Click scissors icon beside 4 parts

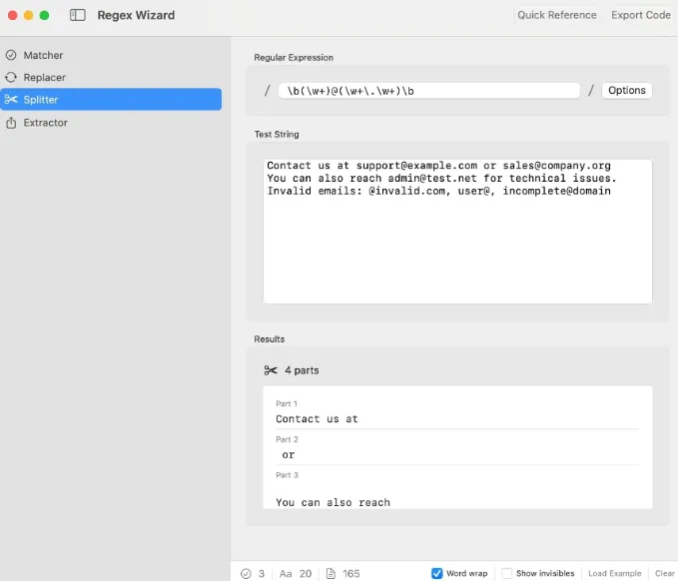pos(271,370)
